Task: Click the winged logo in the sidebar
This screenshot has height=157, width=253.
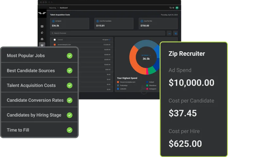Action: tap(42, 13)
